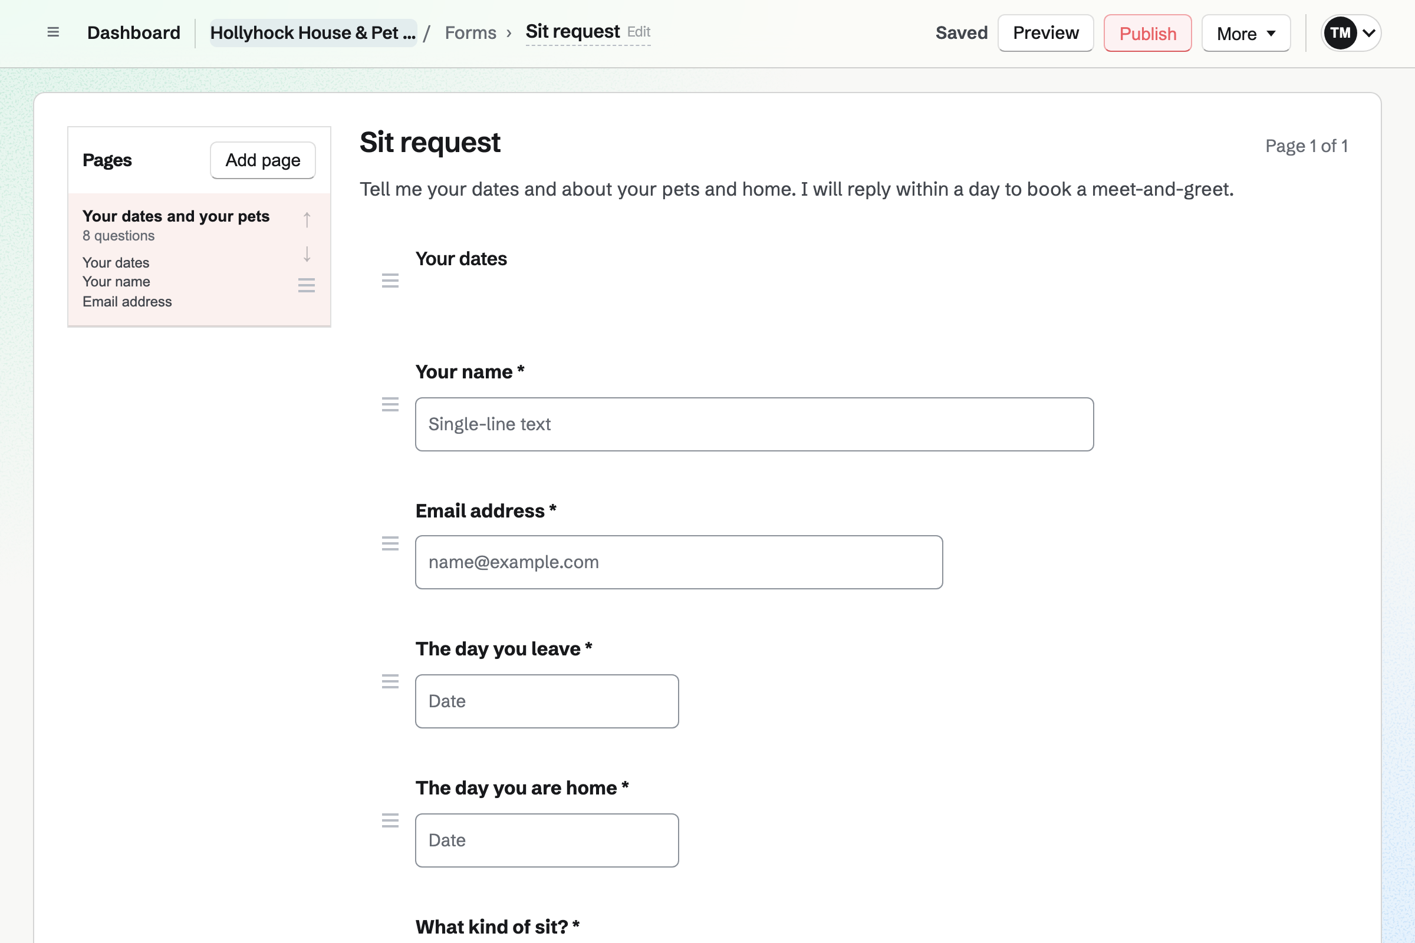Image resolution: width=1415 pixels, height=943 pixels.
Task: Select the form description paragraph
Action: point(797,189)
